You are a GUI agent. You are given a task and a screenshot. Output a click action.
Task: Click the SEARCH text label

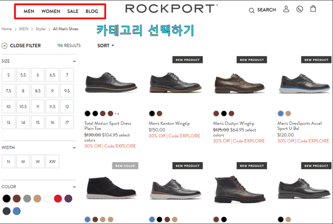point(266,10)
